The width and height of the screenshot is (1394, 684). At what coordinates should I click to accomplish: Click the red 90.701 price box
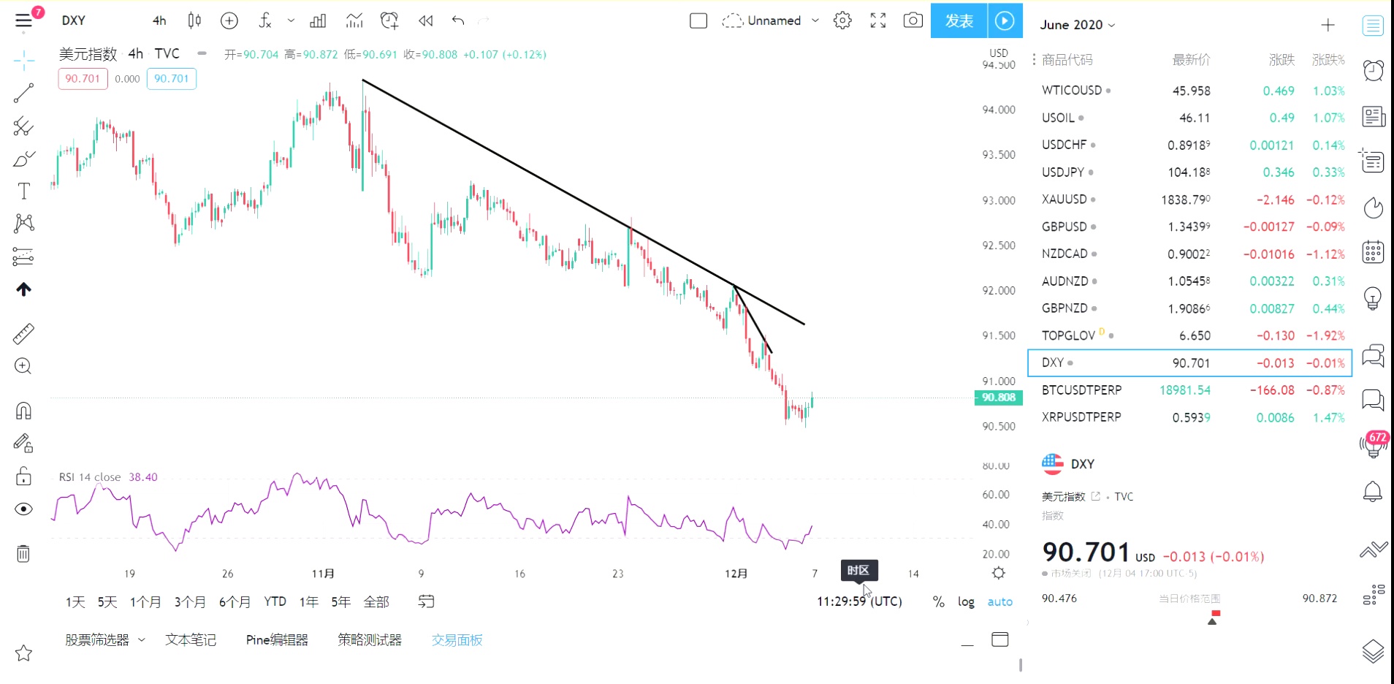tap(83, 79)
